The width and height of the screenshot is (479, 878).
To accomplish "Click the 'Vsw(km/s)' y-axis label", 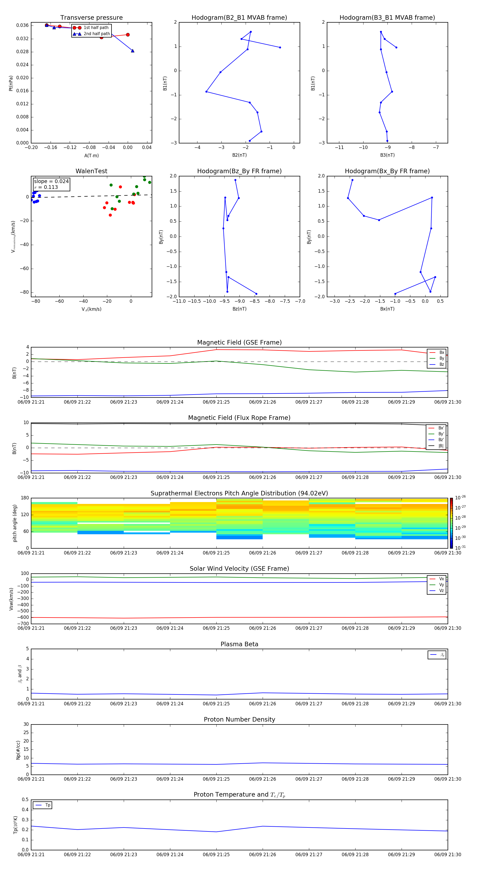I will 11,599.
